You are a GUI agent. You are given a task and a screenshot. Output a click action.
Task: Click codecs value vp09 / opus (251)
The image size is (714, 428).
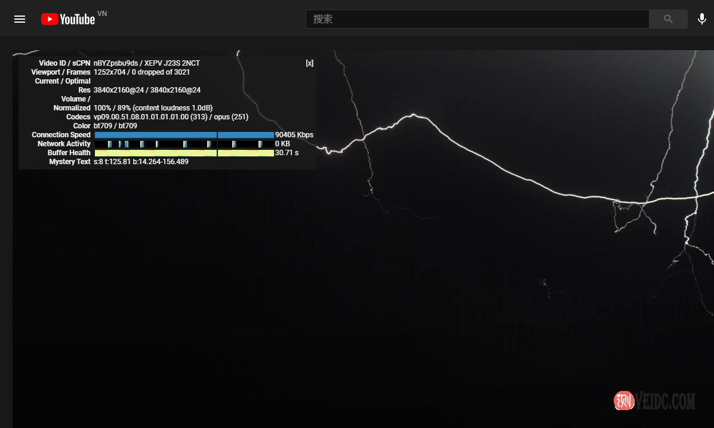(171, 117)
